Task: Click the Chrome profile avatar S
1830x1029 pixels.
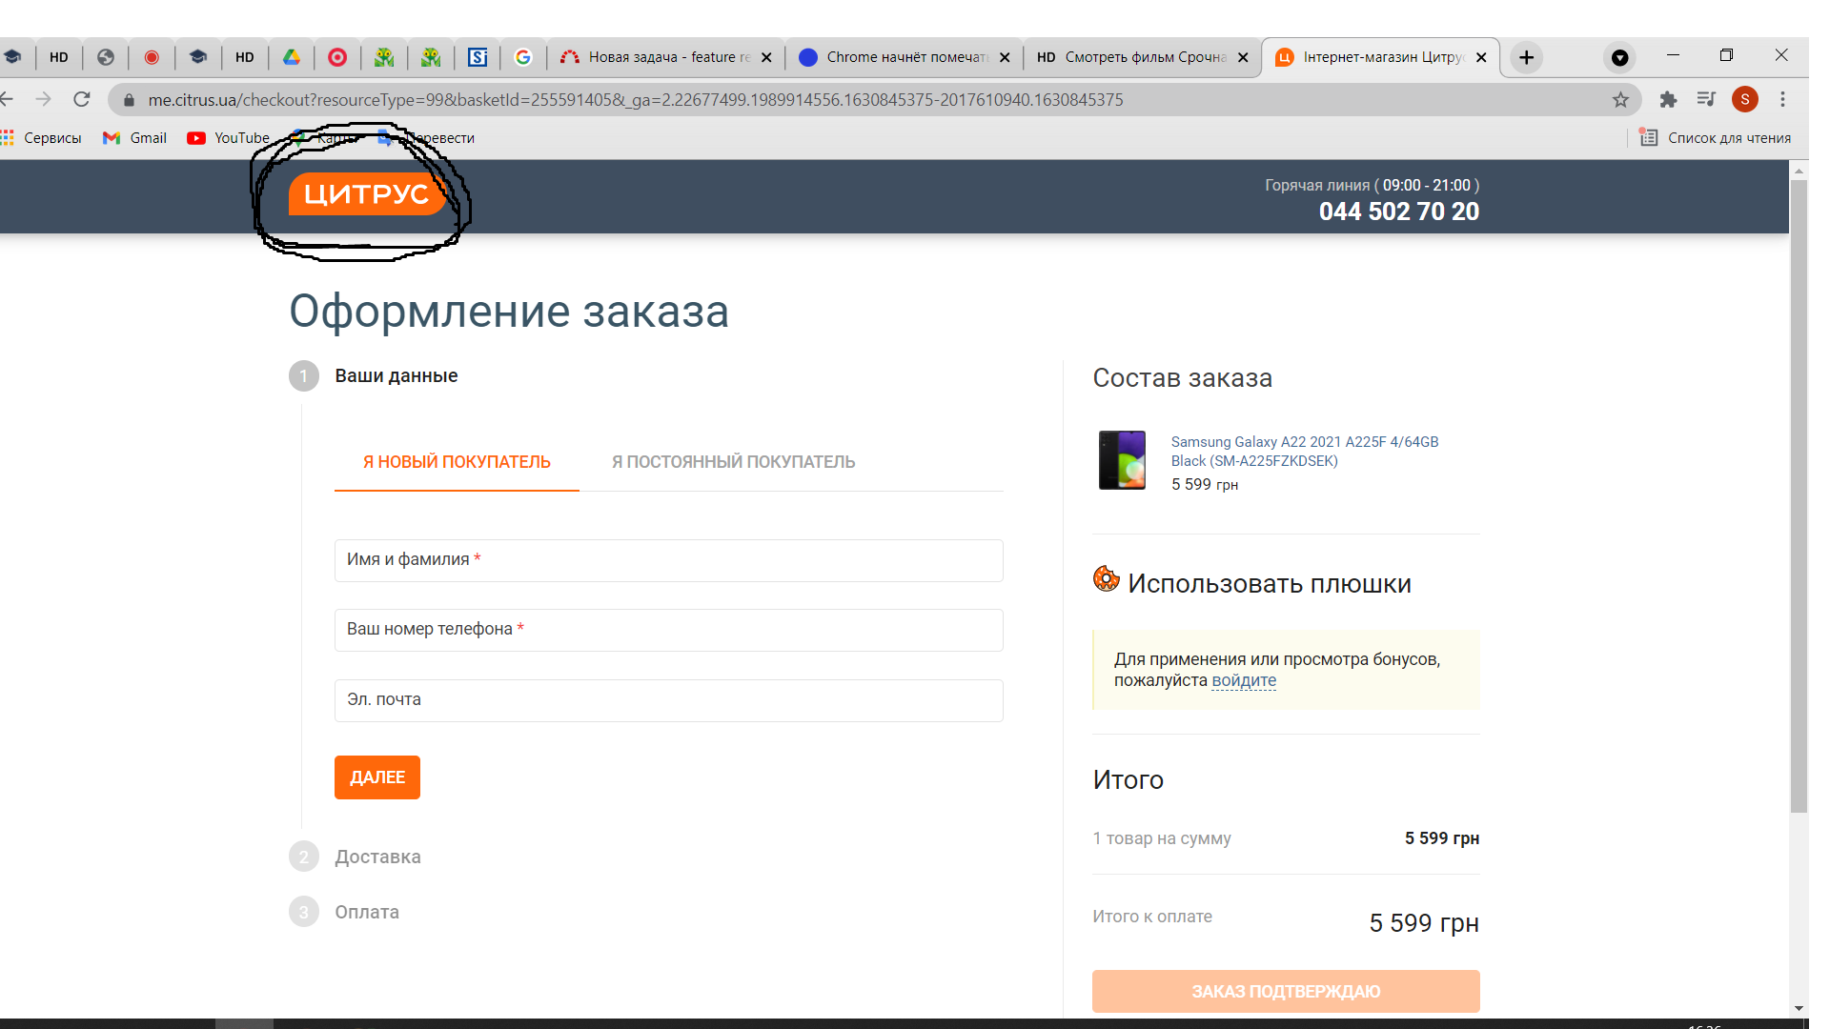Action: pos(1744,100)
